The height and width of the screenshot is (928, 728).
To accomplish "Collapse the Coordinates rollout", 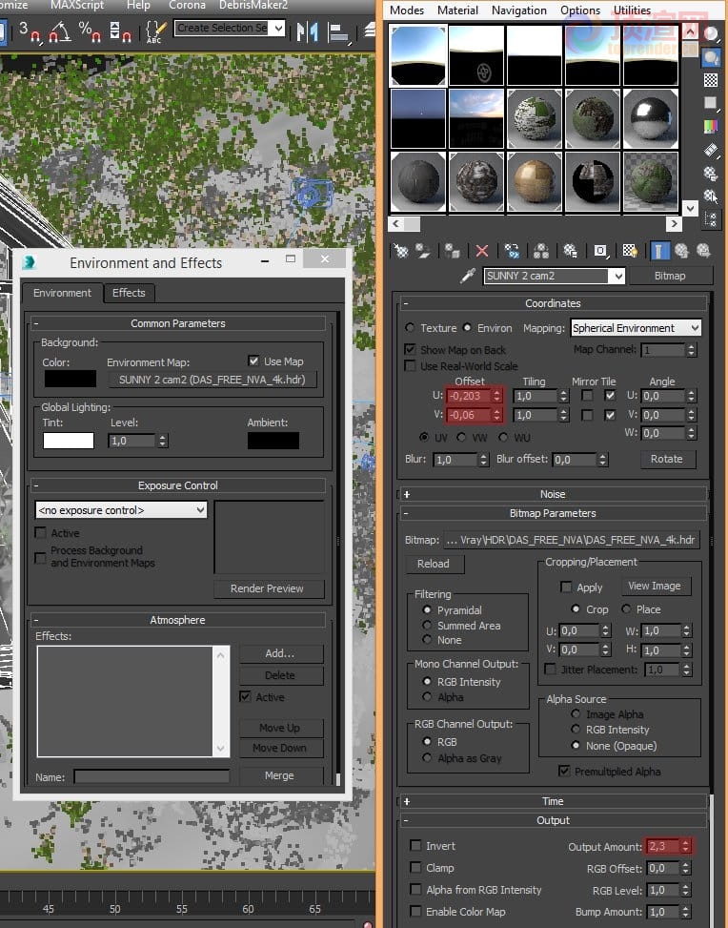I will tap(553, 303).
